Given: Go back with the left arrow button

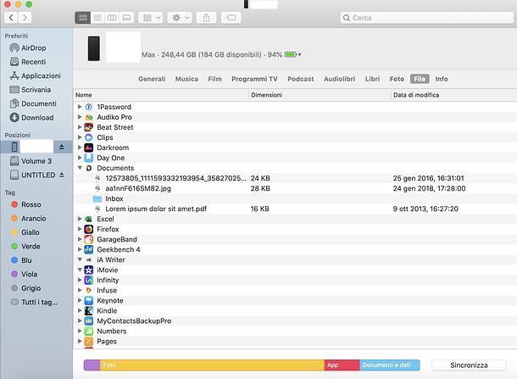Looking at the screenshot, I should [x=11, y=18].
